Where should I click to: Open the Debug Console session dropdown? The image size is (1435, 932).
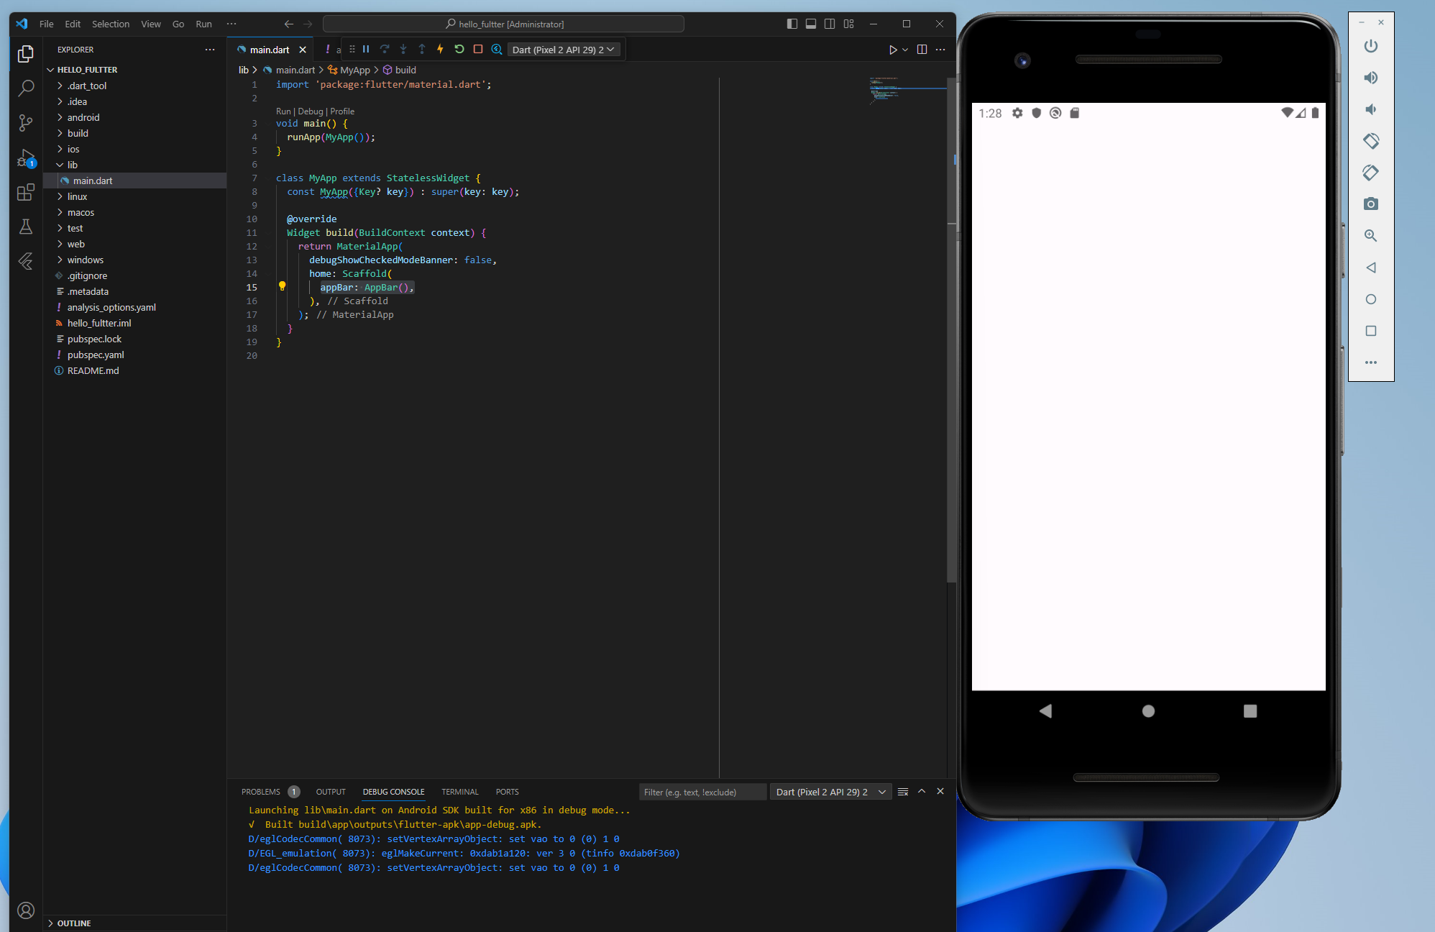(x=831, y=792)
